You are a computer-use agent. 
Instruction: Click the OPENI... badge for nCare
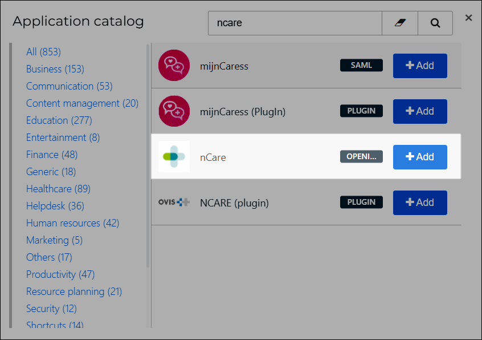click(361, 157)
